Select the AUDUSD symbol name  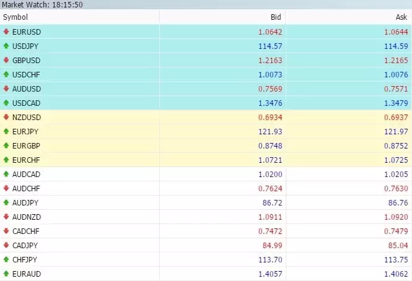tap(27, 89)
